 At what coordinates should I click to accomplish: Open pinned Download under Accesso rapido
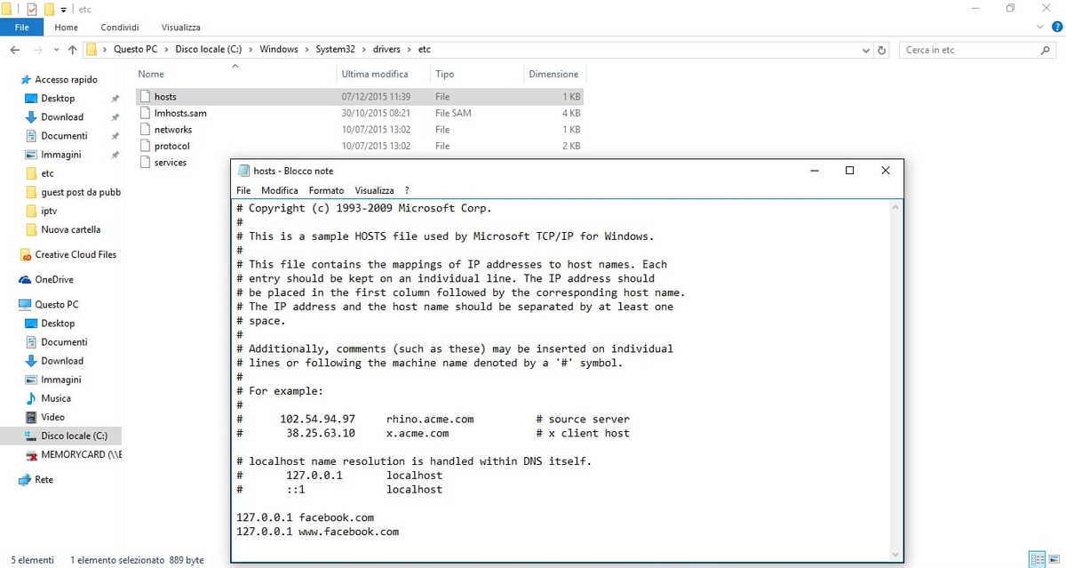click(x=62, y=116)
